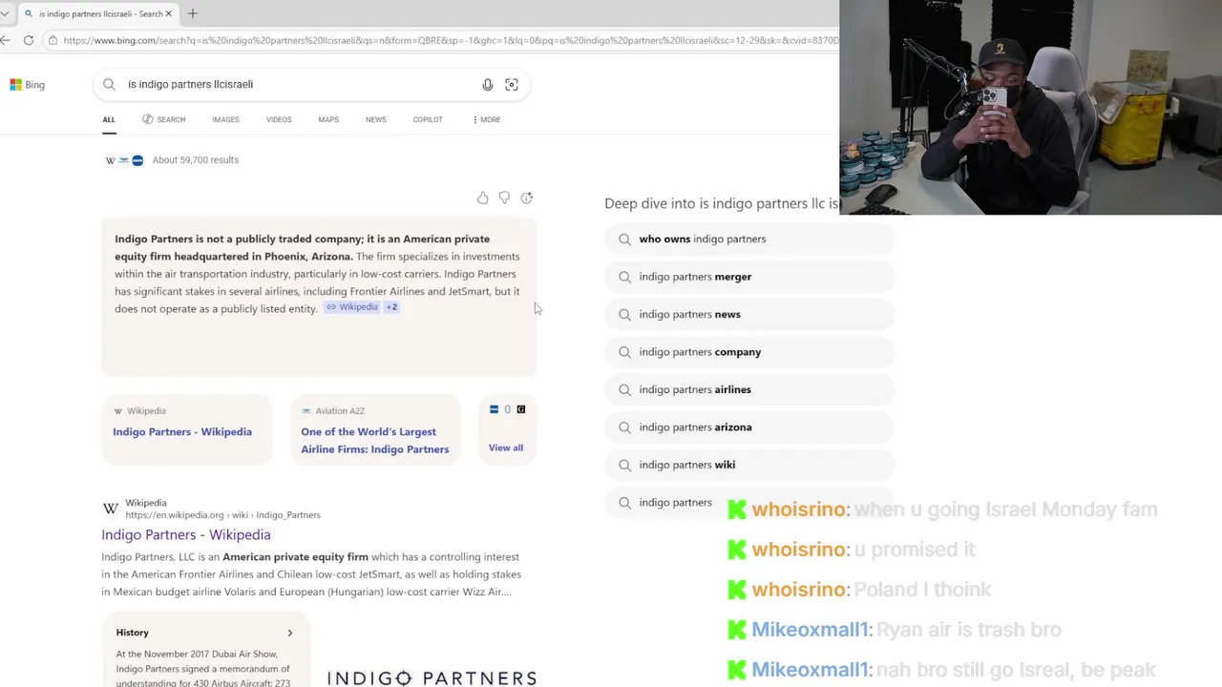1222x687 pixels.
Task: Click 'Deep dive into' heading text
Action: tap(722, 203)
